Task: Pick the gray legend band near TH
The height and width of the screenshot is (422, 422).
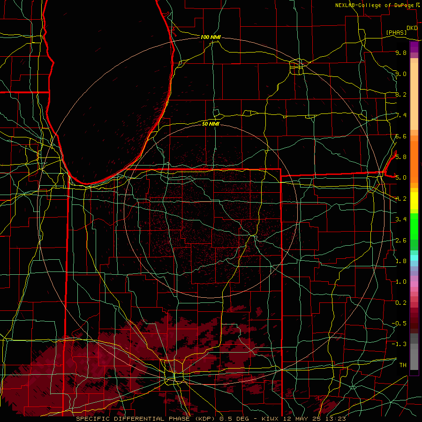Action: coord(414,359)
